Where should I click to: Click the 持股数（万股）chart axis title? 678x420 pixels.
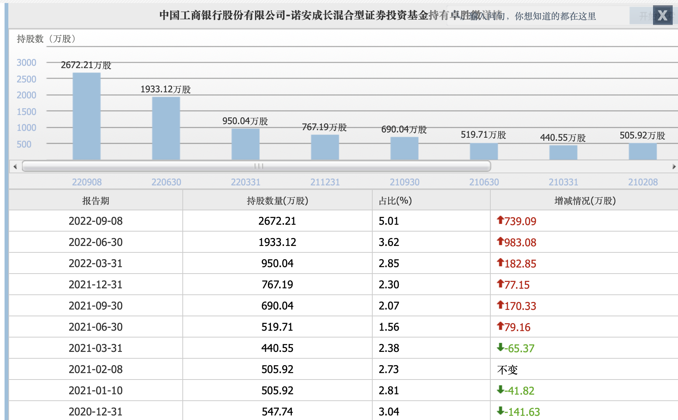coord(46,39)
